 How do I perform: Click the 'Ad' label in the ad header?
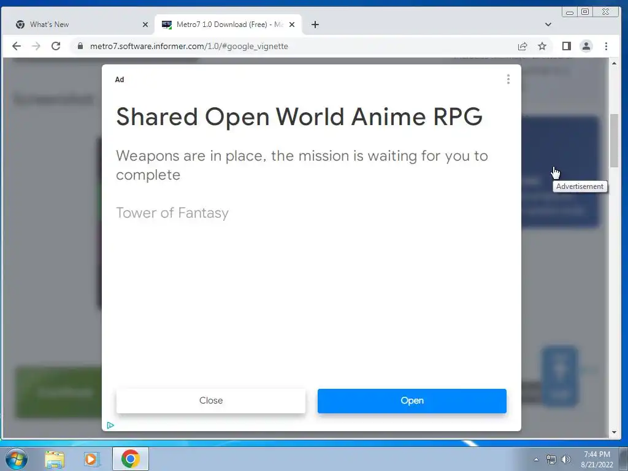(x=120, y=79)
